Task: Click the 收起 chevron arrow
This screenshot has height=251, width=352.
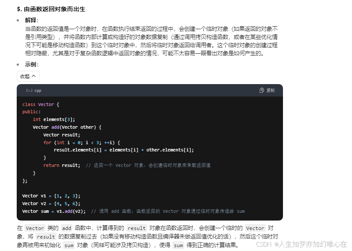Action: pos(34,76)
